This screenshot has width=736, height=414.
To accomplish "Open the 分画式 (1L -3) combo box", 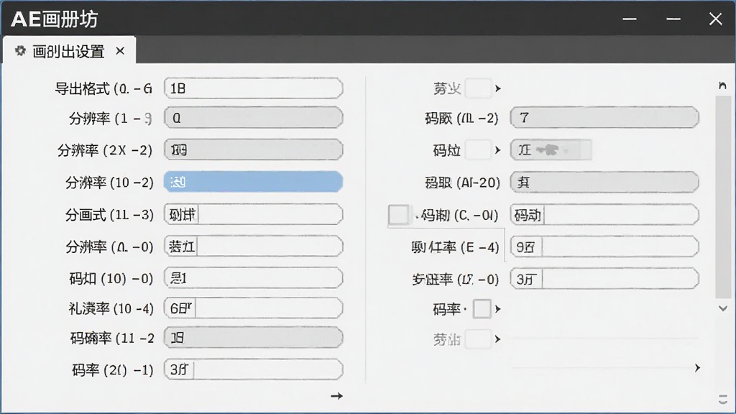I will [254, 214].
